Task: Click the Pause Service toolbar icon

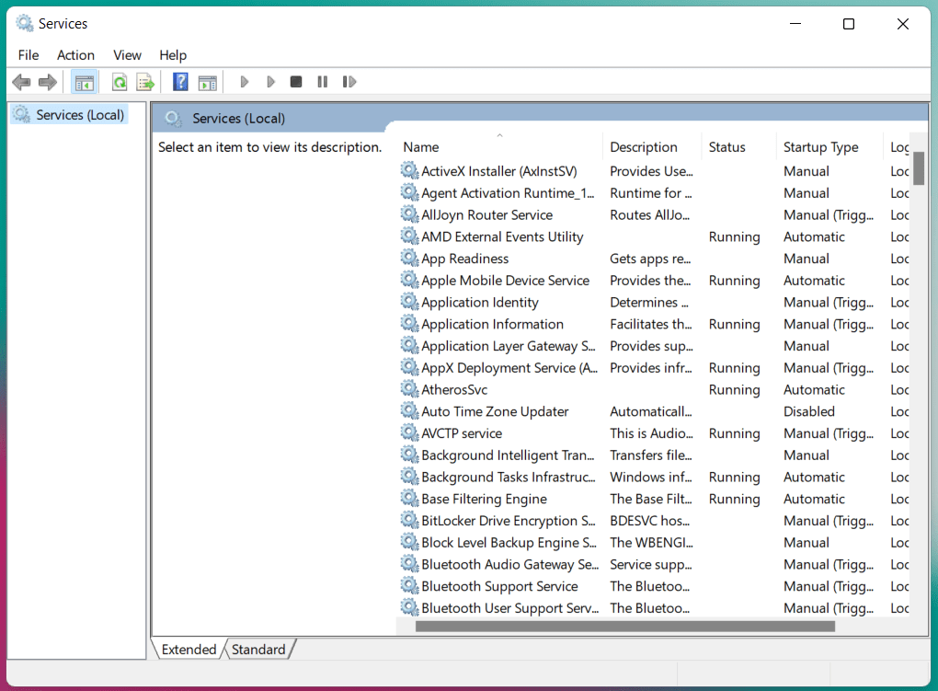Action: (x=322, y=82)
